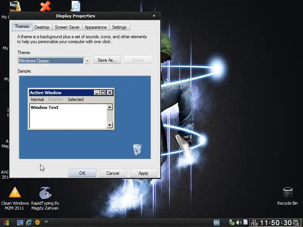Click the Recycle Bin in theme sample

pos(137,149)
